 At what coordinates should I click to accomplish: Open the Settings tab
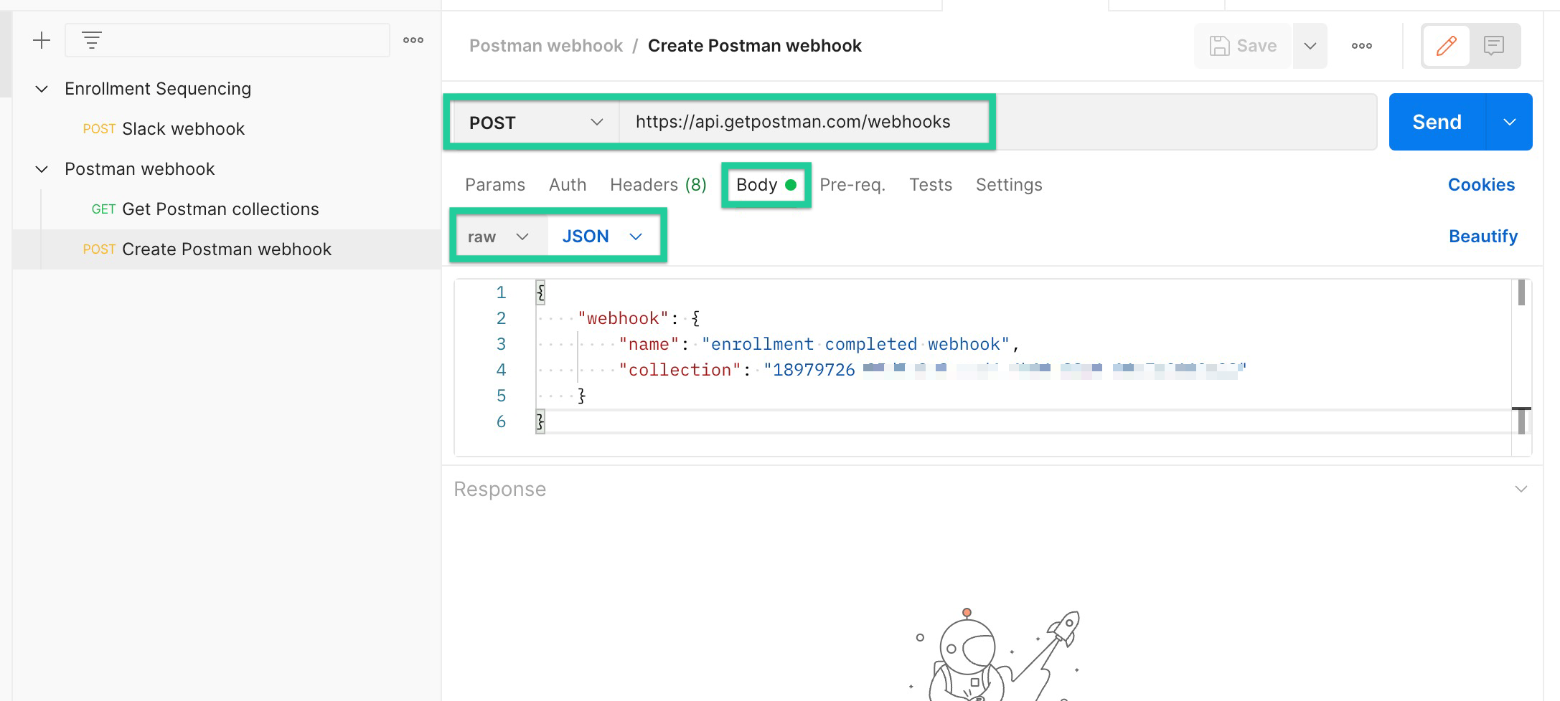click(x=1009, y=185)
